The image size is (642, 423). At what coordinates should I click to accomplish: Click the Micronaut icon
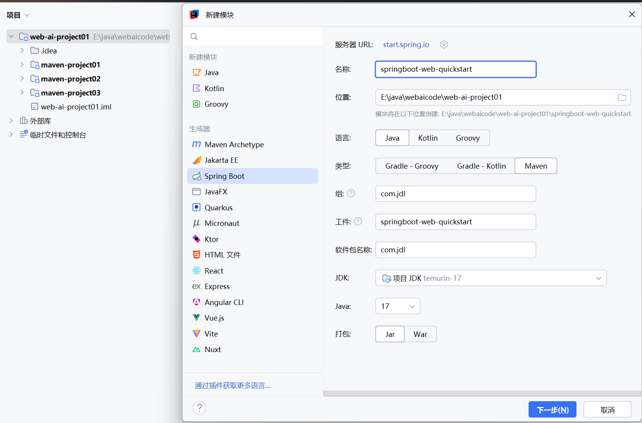[x=196, y=223]
